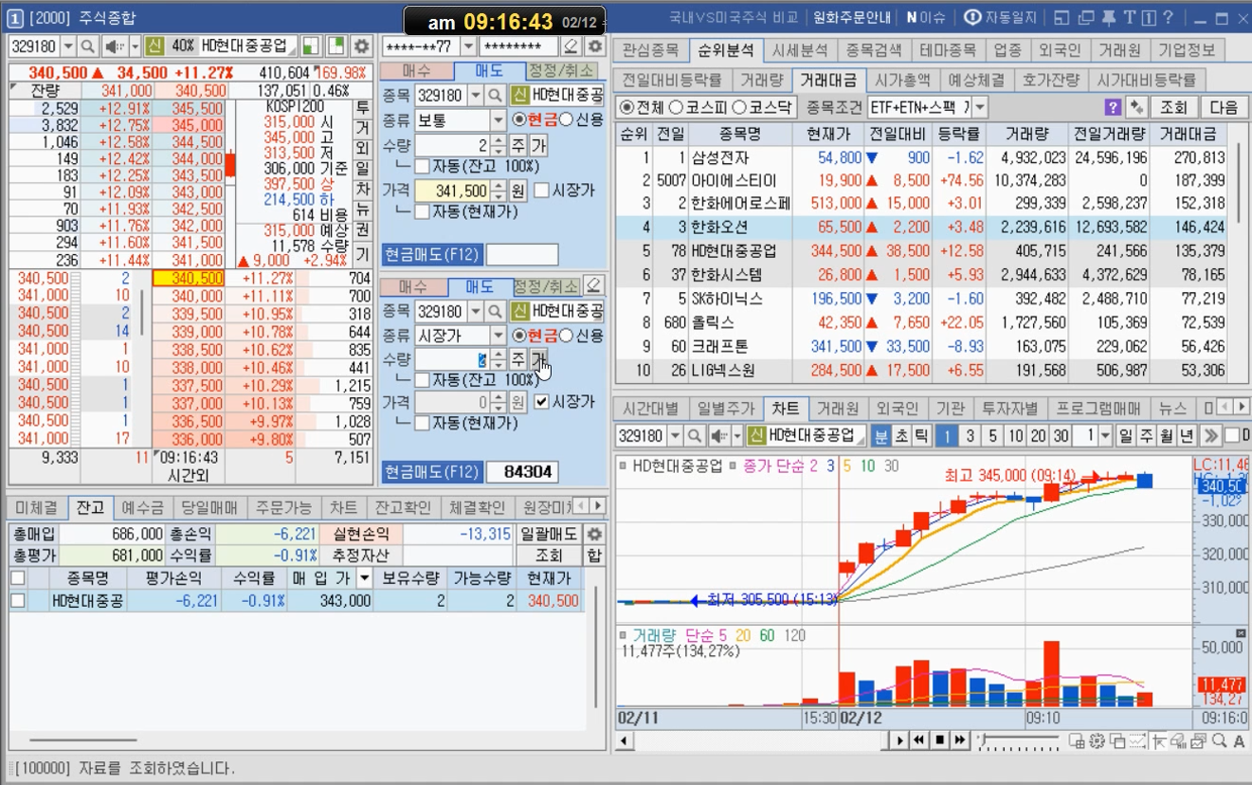1252x785 pixels.
Task: Click the search magnifier in lower order panel
Action: 495,311
